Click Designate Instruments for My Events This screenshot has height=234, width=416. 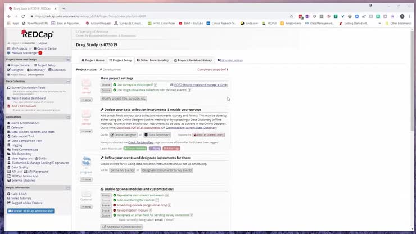(x=167, y=170)
